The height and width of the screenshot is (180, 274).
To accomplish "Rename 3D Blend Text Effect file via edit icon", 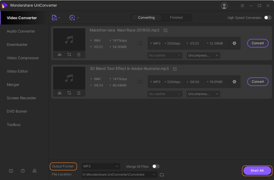I will click(175, 69).
